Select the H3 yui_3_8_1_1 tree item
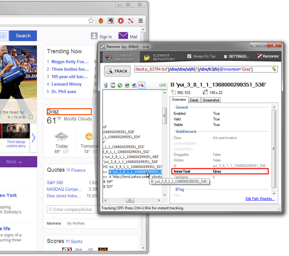Image resolution: width=289 pixels, height=256 pixels. coord(132,167)
